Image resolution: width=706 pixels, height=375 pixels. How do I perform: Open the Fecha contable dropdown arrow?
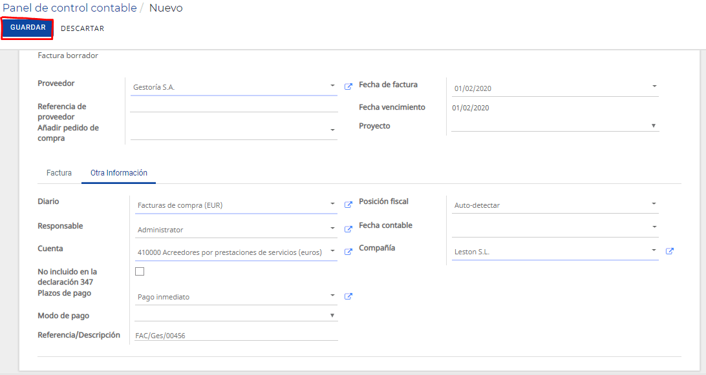654,227
